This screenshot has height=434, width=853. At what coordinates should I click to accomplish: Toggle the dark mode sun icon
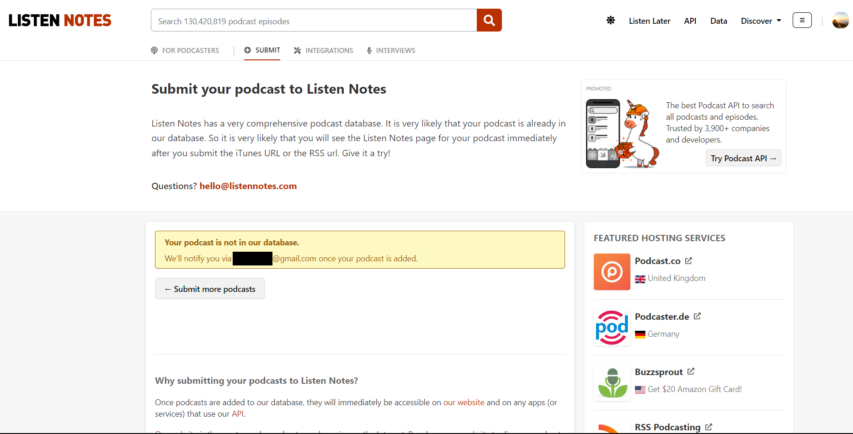(x=611, y=21)
